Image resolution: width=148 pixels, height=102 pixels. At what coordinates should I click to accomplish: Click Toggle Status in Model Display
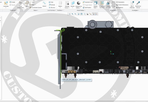[87, 5]
